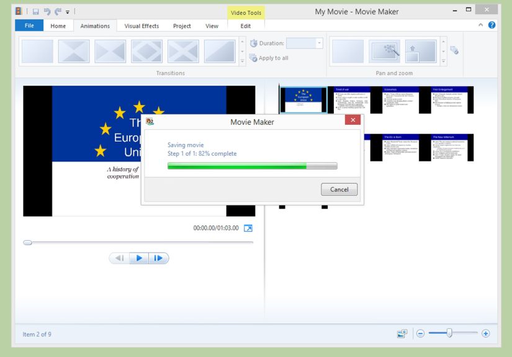Choose the diagonal wipe transition
Image resolution: width=512 pixels, height=357 pixels.
[x=220, y=52]
